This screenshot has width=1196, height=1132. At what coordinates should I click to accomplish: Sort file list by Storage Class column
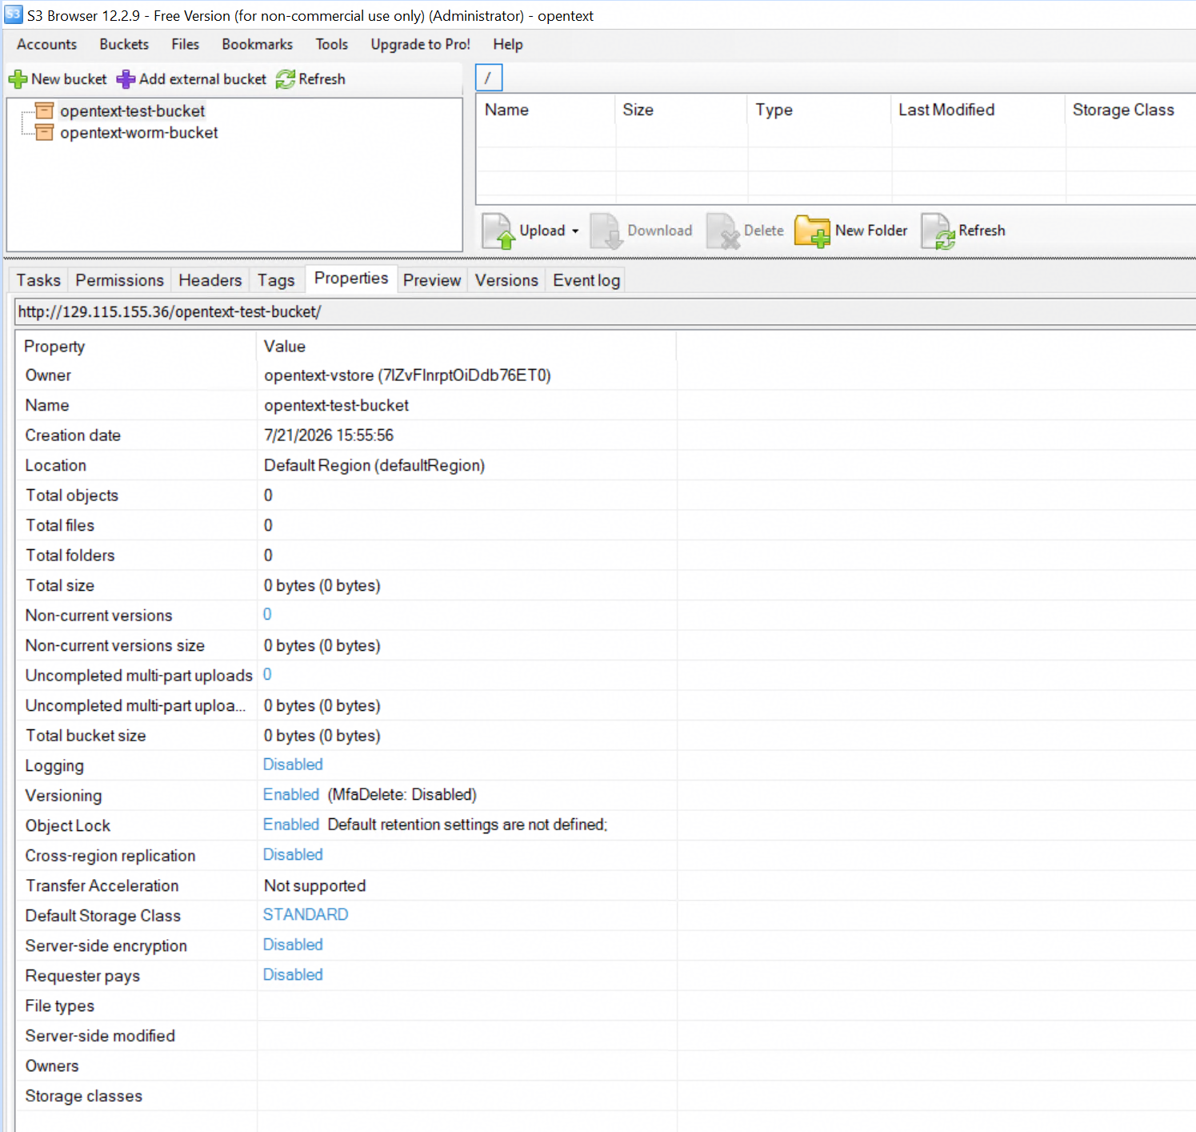click(x=1130, y=110)
